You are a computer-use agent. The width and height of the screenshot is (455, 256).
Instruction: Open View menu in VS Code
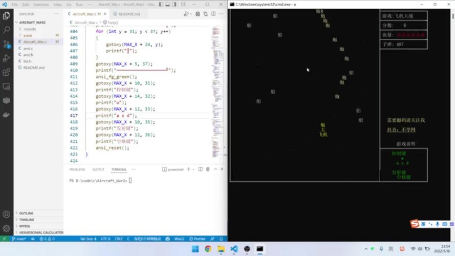pos(57,5)
